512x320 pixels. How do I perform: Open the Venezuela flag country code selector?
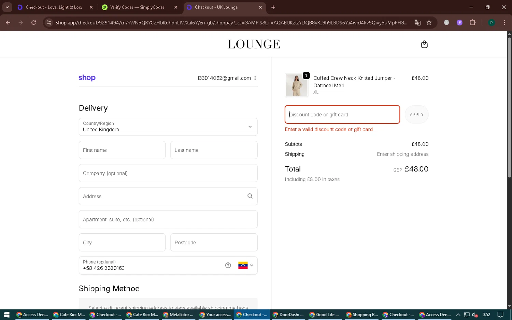246,265
